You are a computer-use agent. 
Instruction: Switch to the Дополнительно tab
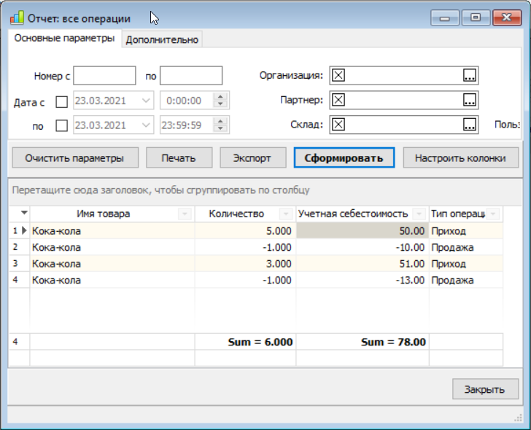pos(162,39)
